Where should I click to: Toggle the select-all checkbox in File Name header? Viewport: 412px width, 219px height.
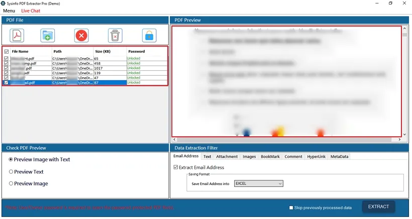(7, 52)
